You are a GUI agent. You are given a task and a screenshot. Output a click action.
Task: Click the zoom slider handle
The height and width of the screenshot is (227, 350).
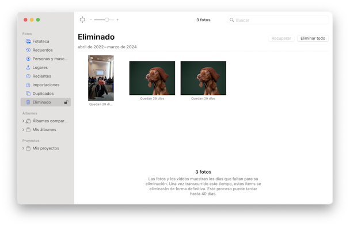107,20
